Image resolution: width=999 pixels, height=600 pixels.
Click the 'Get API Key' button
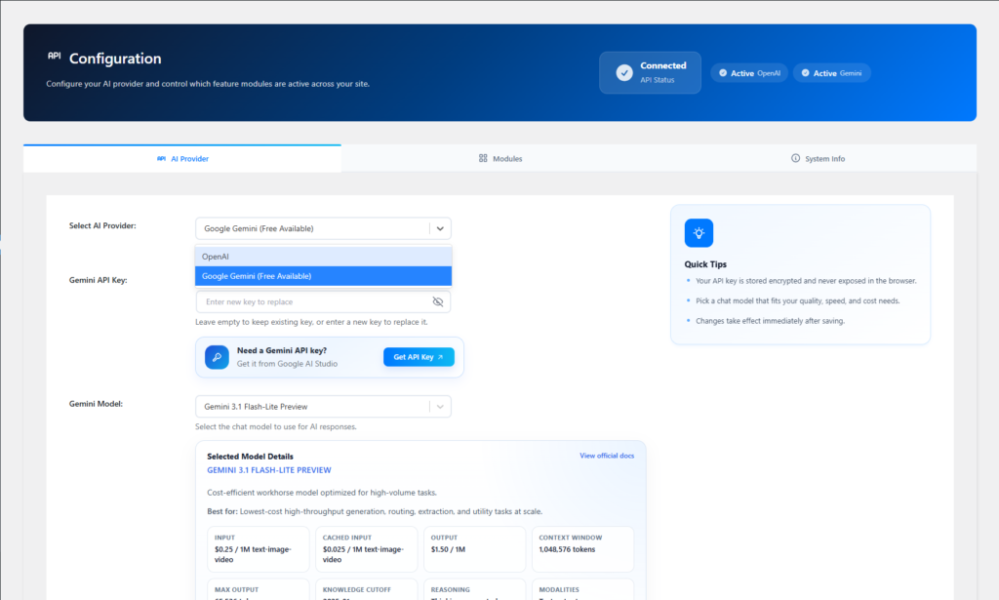click(419, 357)
